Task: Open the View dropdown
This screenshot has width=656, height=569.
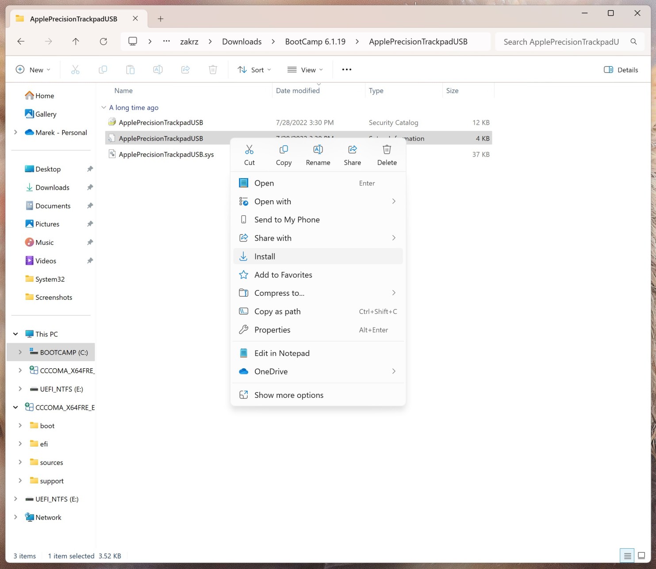Action: 305,70
